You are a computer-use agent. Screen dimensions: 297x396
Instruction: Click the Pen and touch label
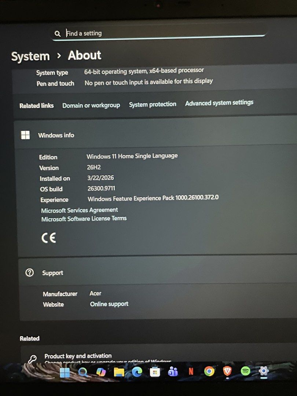coord(55,84)
